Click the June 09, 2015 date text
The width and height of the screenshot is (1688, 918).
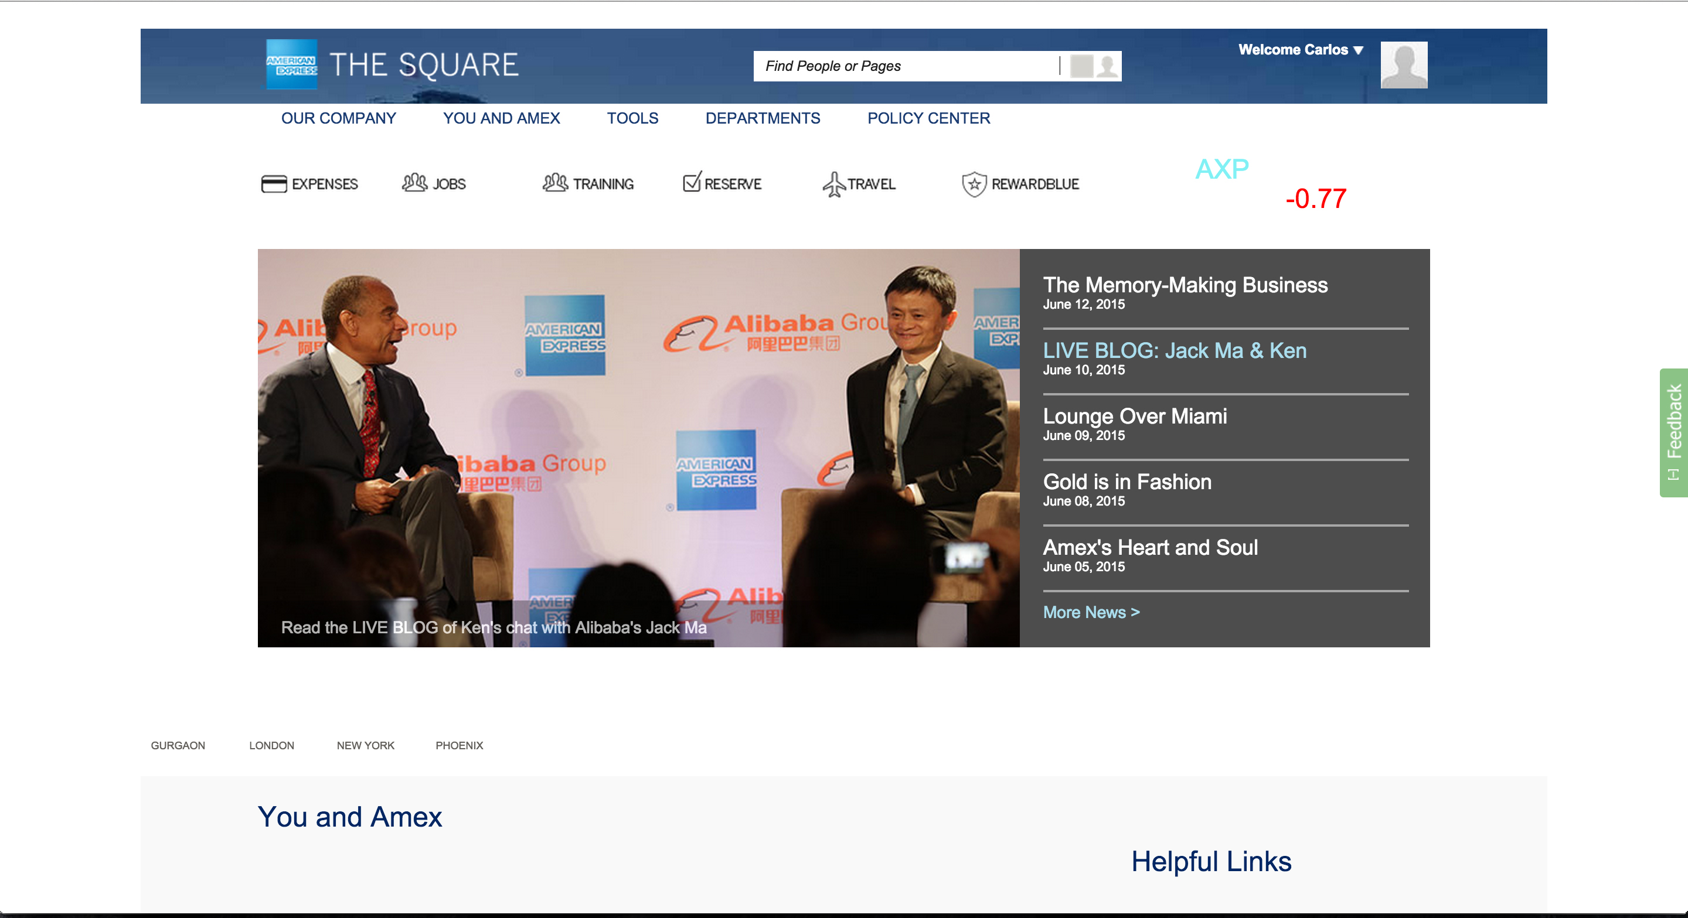coord(1084,435)
